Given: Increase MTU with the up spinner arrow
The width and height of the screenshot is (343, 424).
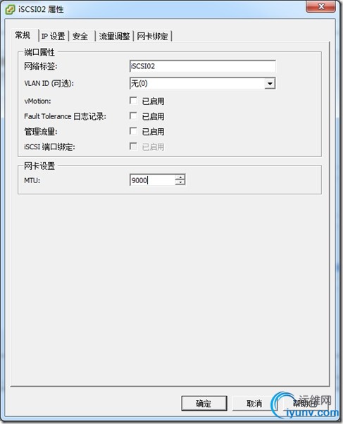Looking at the screenshot, I should (180, 177).
